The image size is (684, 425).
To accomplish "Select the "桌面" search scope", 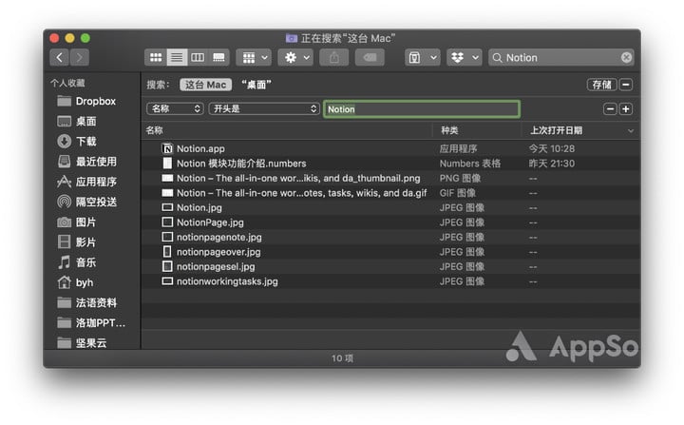I will click(256, 85).
